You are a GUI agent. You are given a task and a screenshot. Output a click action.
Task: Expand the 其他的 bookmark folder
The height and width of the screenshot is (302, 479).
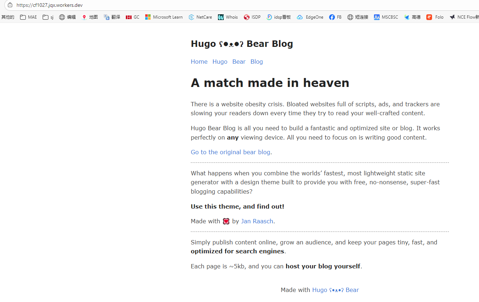8,17
